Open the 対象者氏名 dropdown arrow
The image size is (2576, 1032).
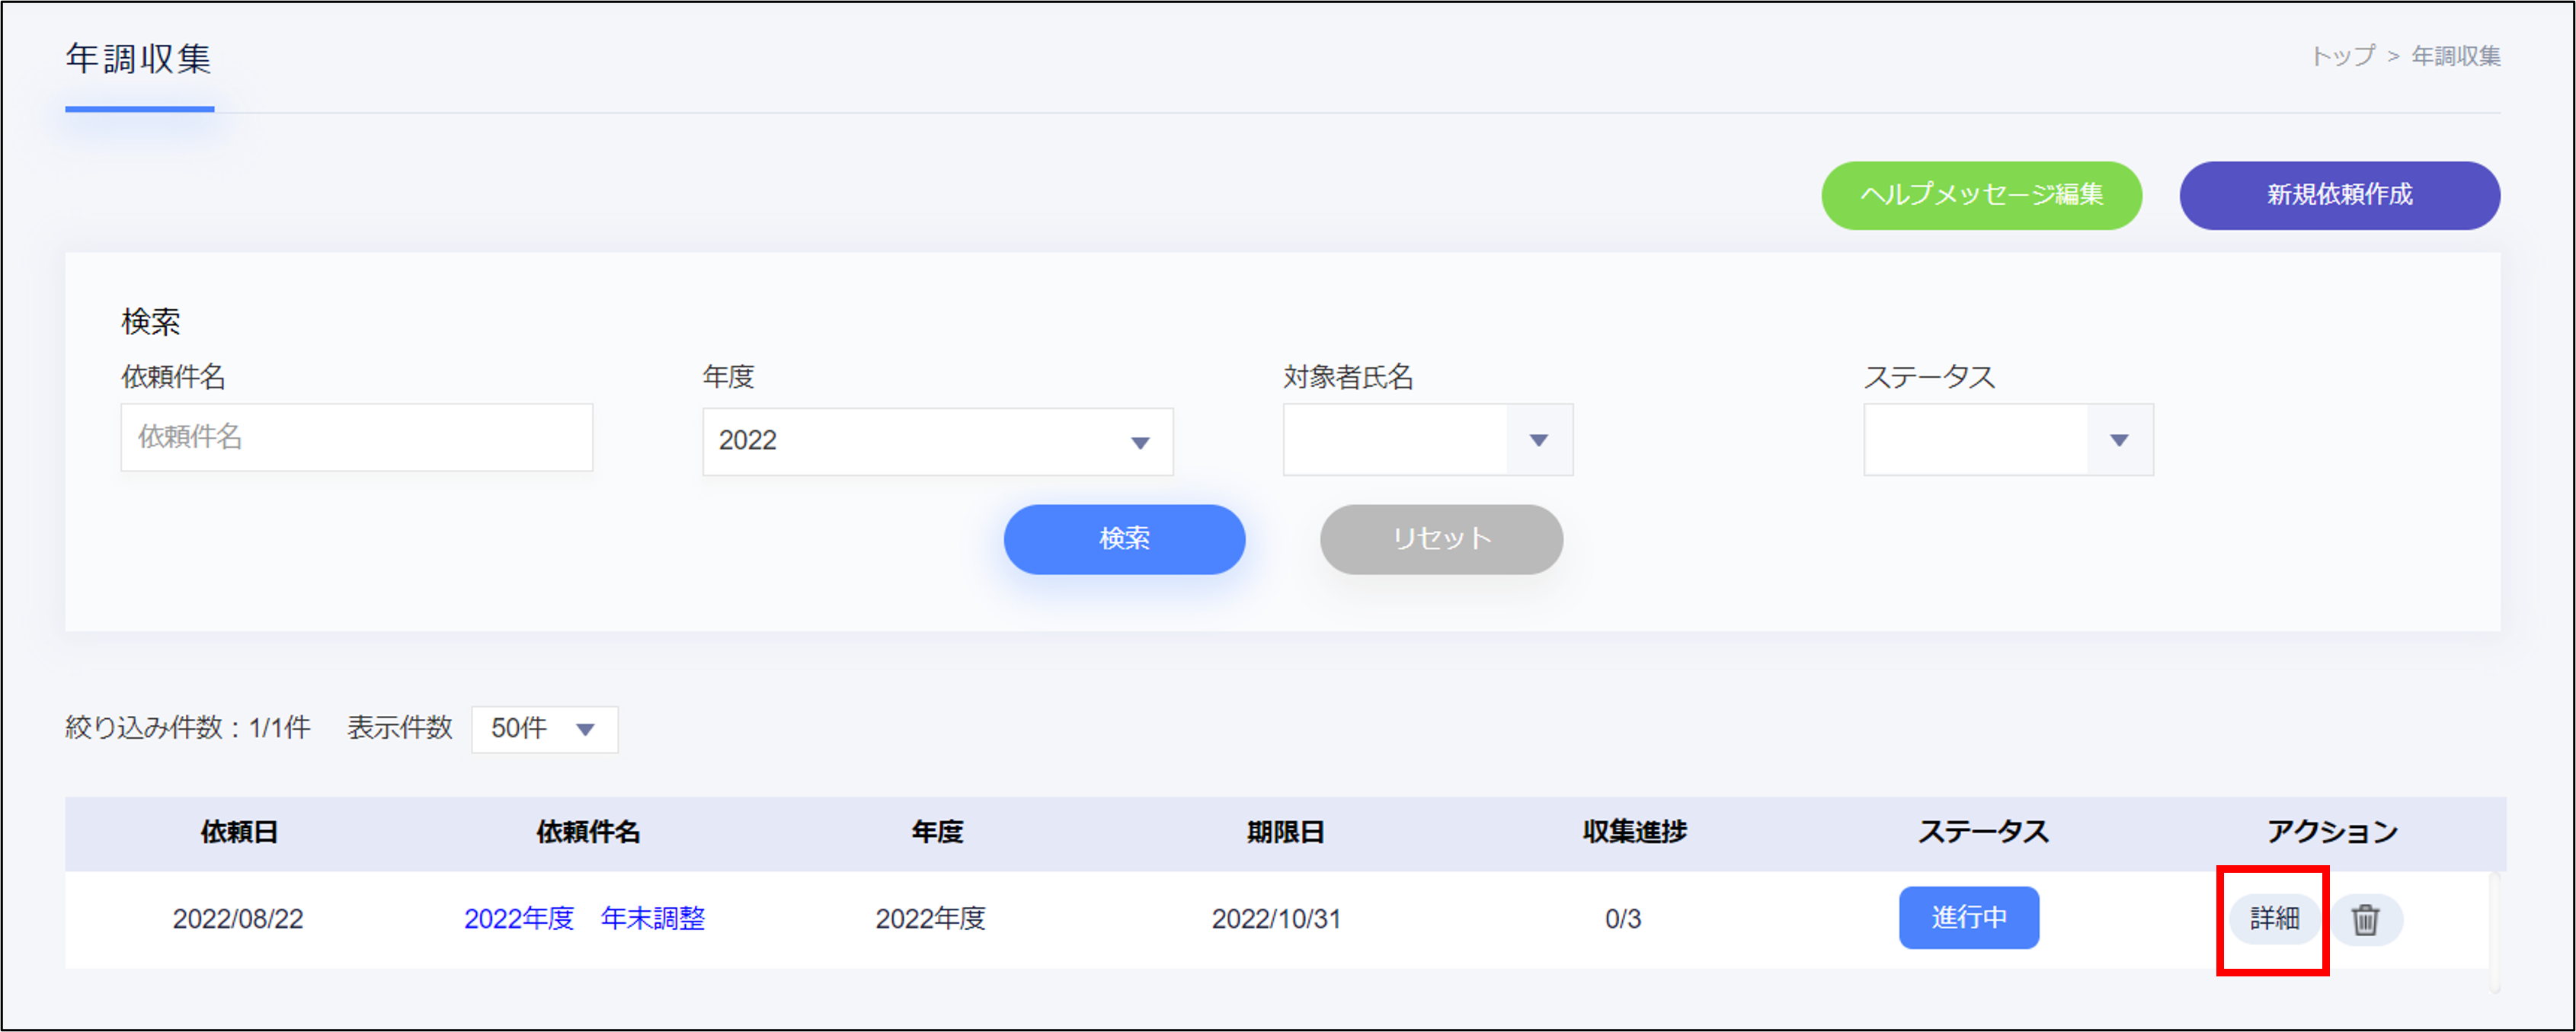tap(1539, 440)
